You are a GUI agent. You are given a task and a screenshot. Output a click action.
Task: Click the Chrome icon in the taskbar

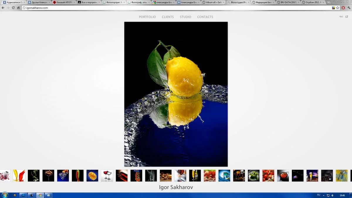click(x=40, y=195)
